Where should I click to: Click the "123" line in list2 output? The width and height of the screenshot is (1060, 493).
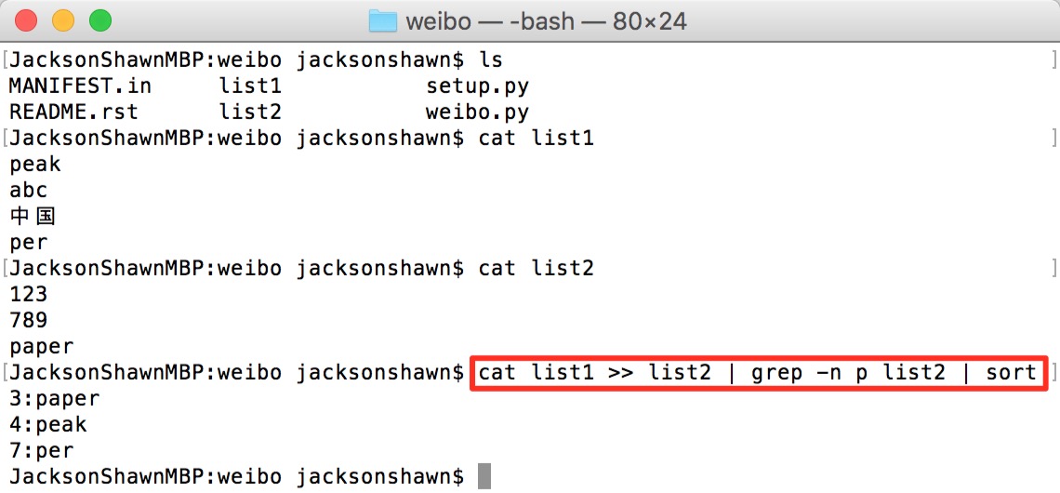(28, 295)
